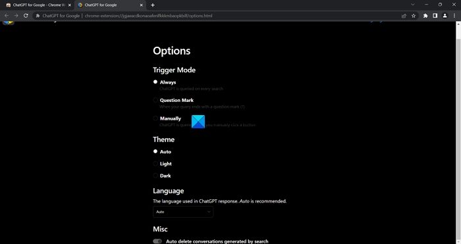
Task: Click the tab search chevron in title bar
Action: pyautogui.click(x=413, y=5)
